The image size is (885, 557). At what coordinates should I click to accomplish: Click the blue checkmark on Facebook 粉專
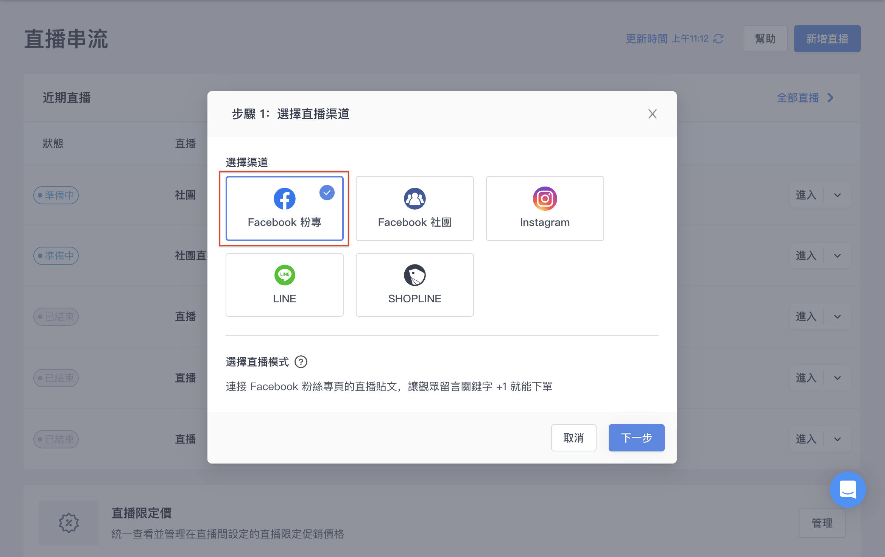pos(327,193)
